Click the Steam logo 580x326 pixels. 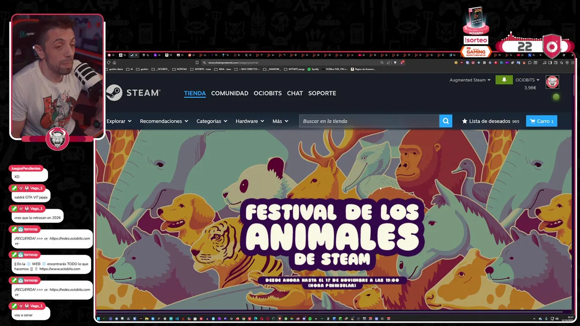coord(133,93)
